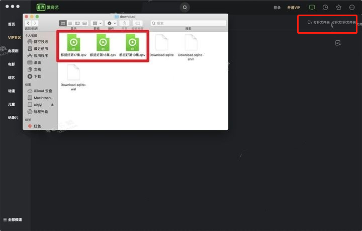Expand the 全部频道 channel list

tap(13, 219)
